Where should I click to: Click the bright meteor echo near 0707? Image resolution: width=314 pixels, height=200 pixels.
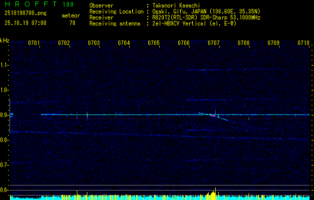214,115
